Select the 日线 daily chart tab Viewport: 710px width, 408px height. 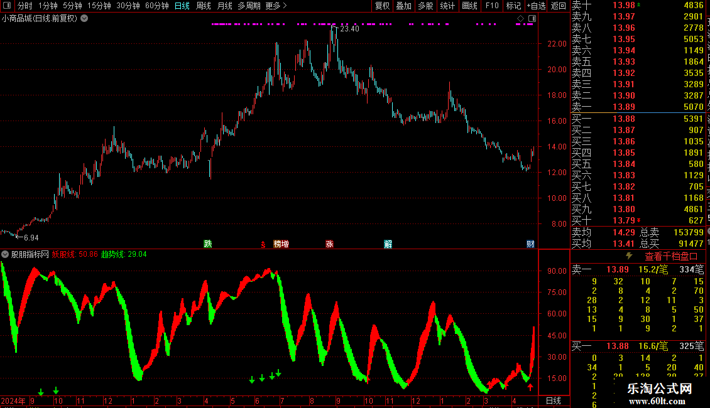coord(182,6)
